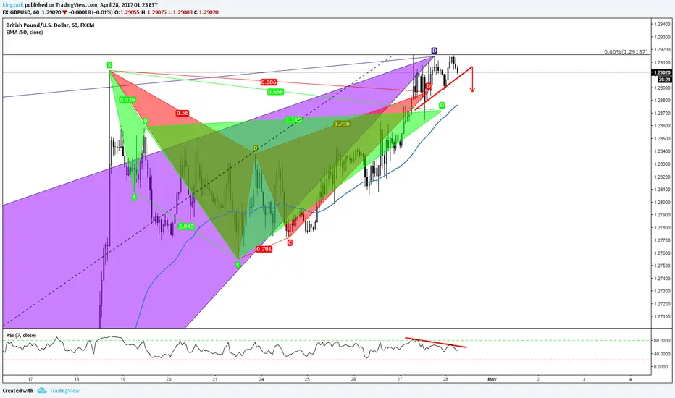
Task: Click the 1.27100 price axis label
Action: (662, 317)
